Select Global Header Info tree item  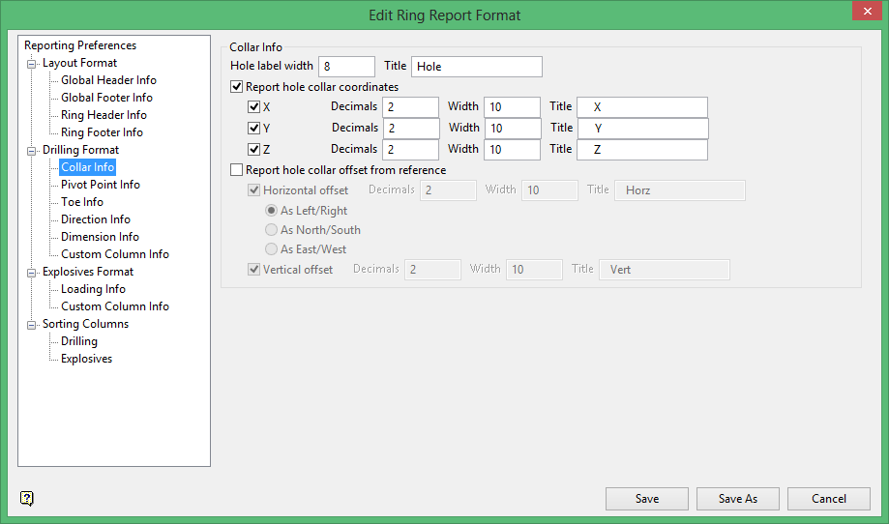click(108, 80)
